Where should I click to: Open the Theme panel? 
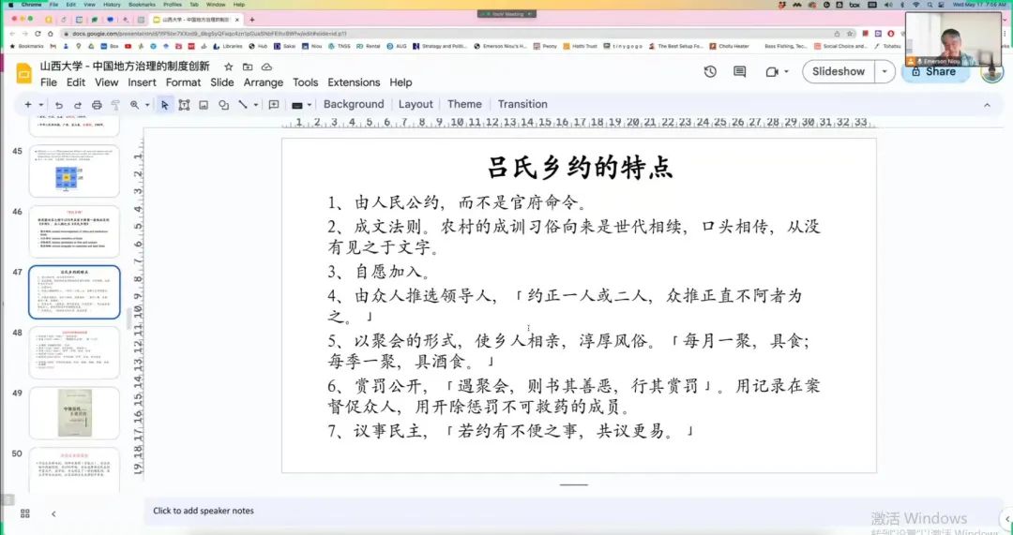(464, 105)
